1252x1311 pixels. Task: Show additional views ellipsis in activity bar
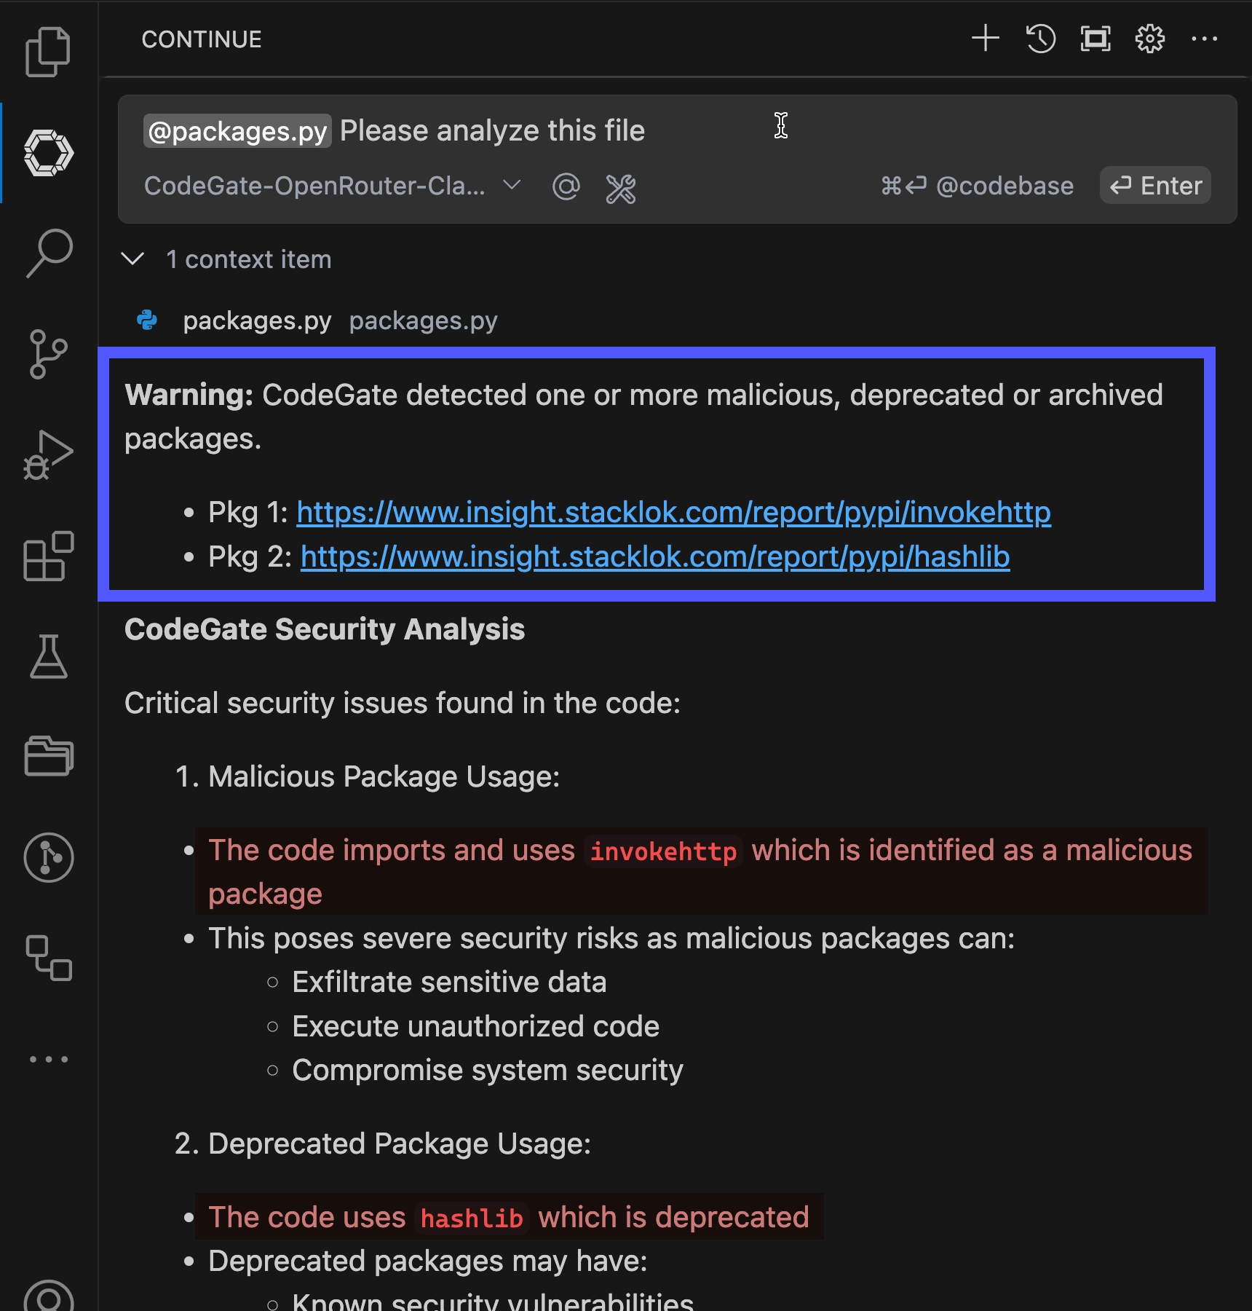pos(48,1059)
